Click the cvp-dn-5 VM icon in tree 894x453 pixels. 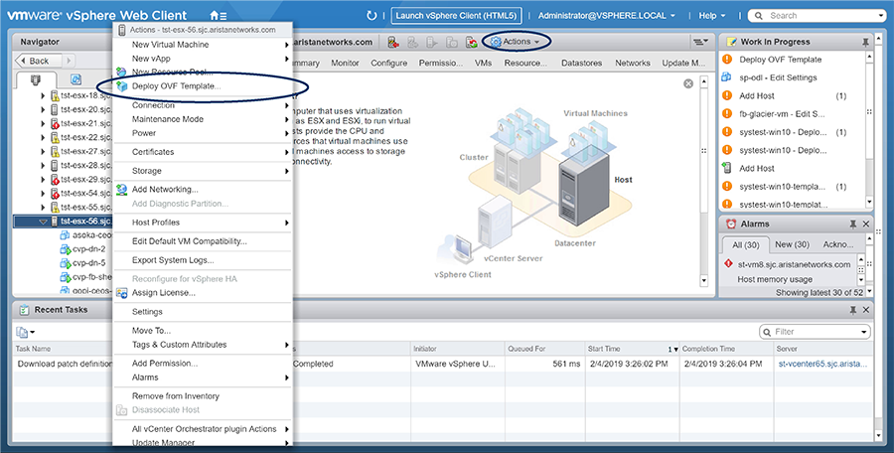[65, 263]
